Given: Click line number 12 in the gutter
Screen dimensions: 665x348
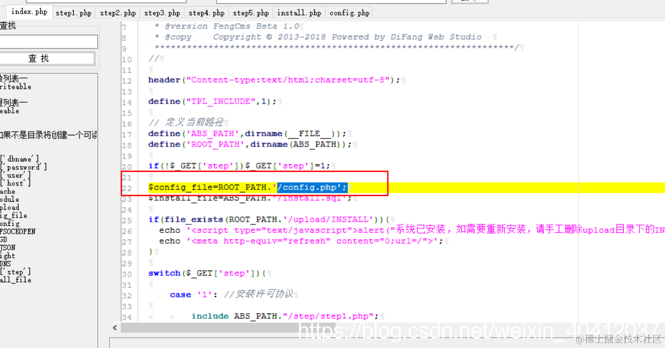Looking at the screenshot, I should click(x=127, y=81).
